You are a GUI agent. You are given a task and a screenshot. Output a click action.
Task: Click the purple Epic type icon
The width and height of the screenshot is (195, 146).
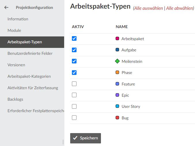(x=117, y=95)
